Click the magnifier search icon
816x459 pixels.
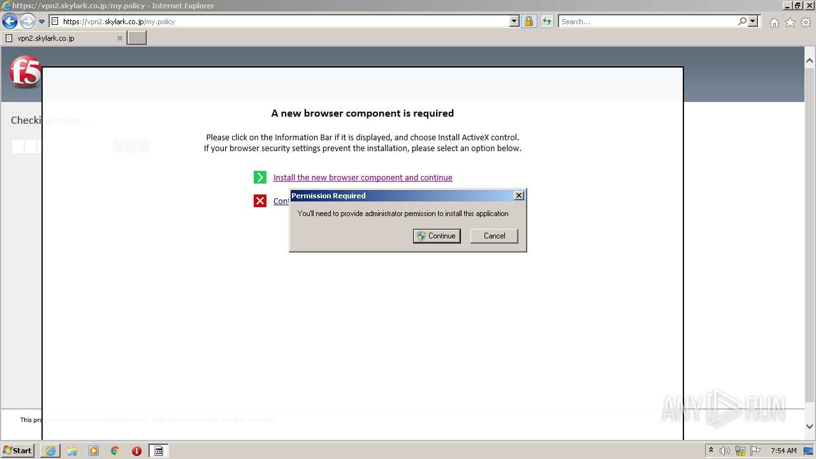(742, 22)
